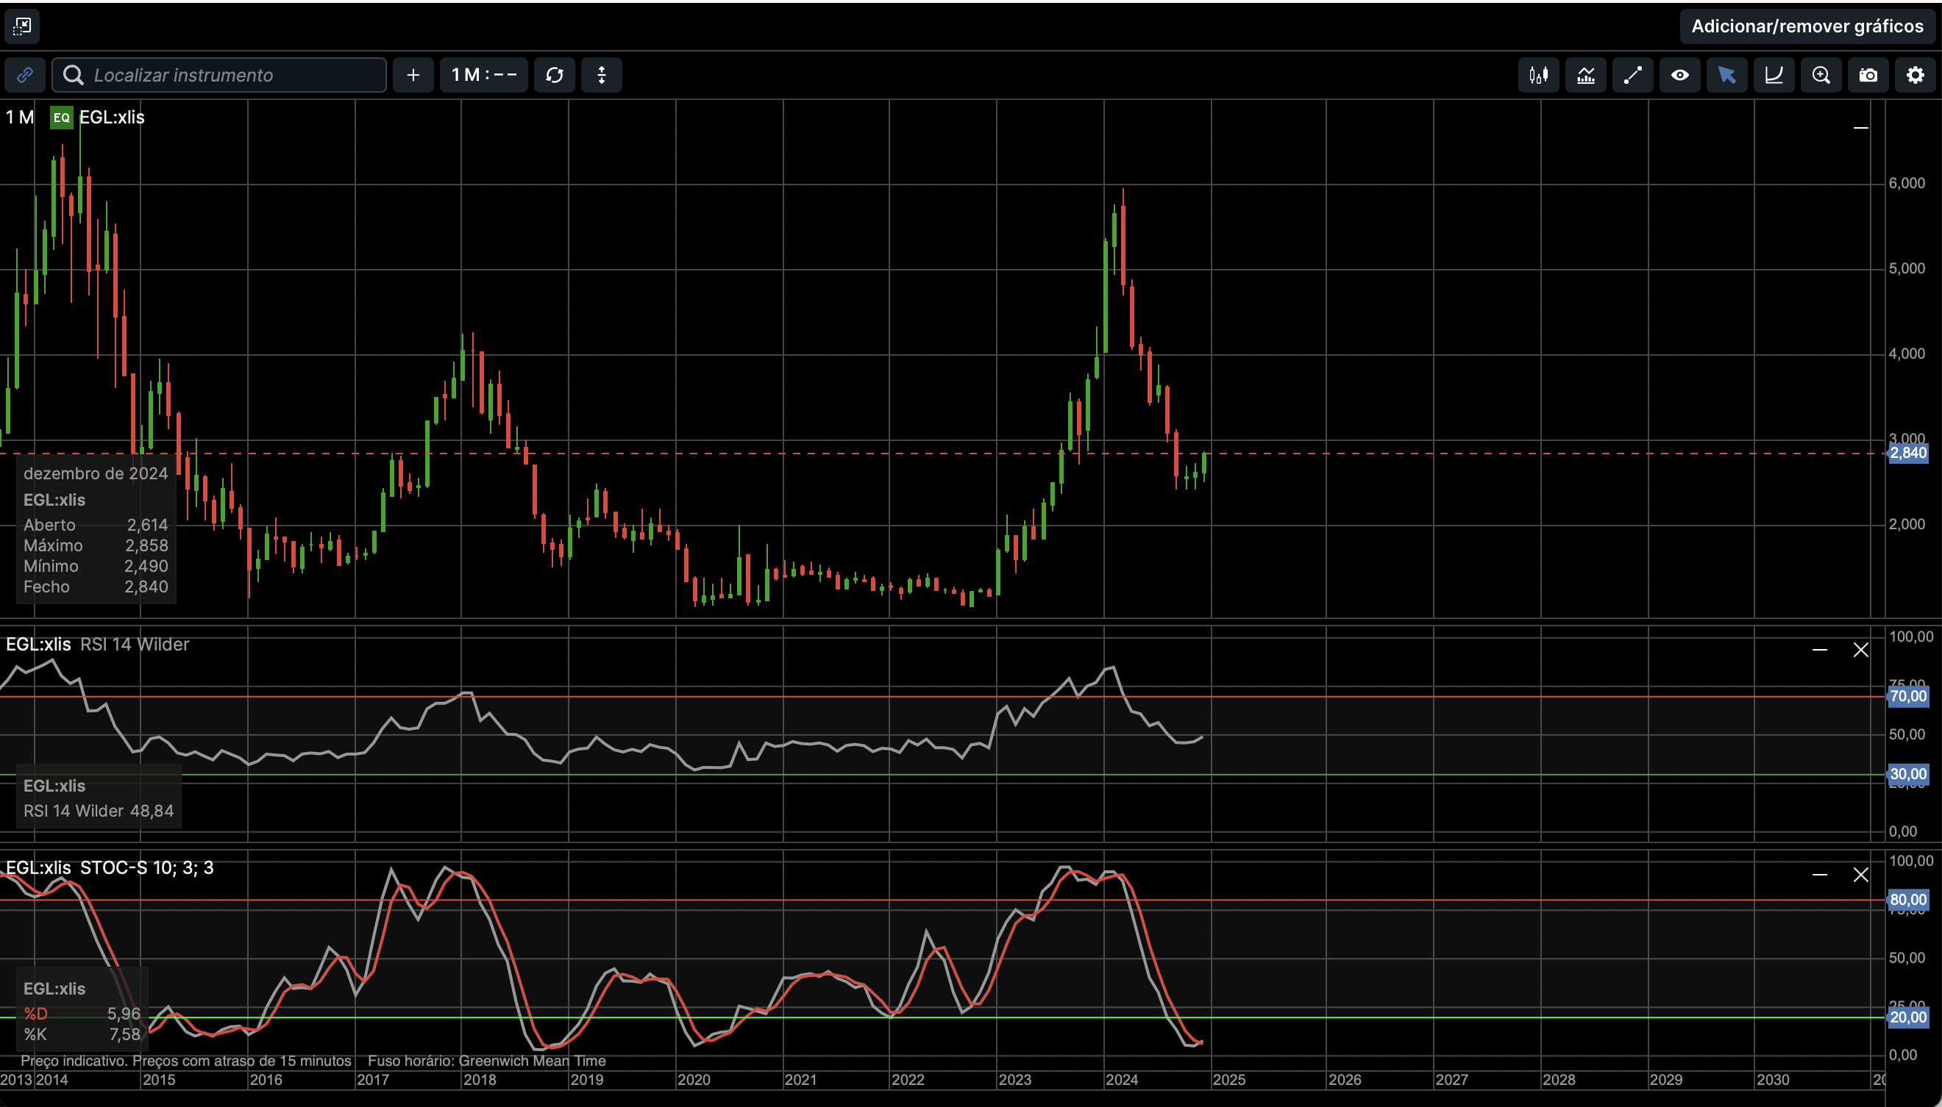Image resolution: width=1942 pixels, height=1107 pixels.
Task: Take a chart snapshot with camera icon
Action: 1868,75
